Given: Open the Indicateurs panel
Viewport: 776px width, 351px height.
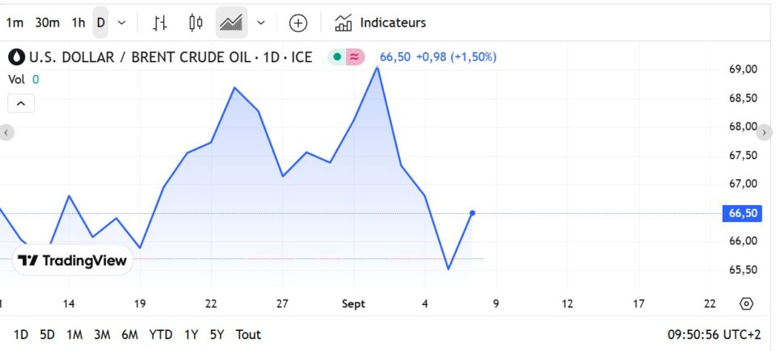Looking at the screenshot, I should click(381, 23).
